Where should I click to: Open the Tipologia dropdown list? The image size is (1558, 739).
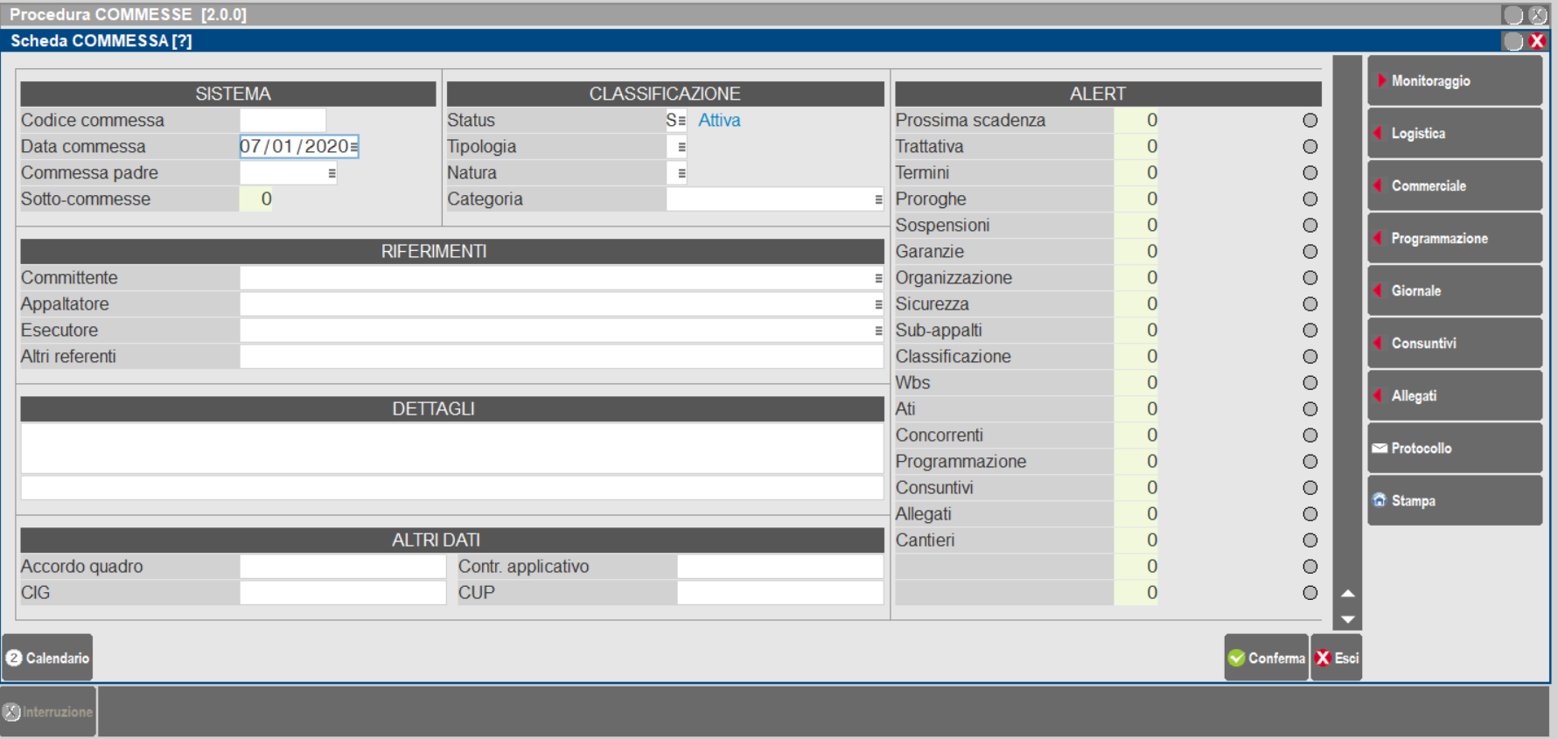(681, 147)
